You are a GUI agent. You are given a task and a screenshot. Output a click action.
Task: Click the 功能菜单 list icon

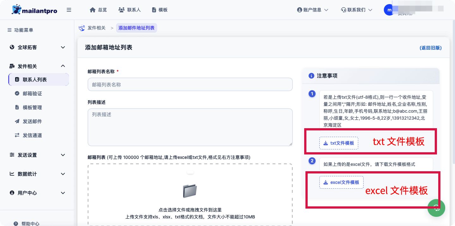point(9,30)
